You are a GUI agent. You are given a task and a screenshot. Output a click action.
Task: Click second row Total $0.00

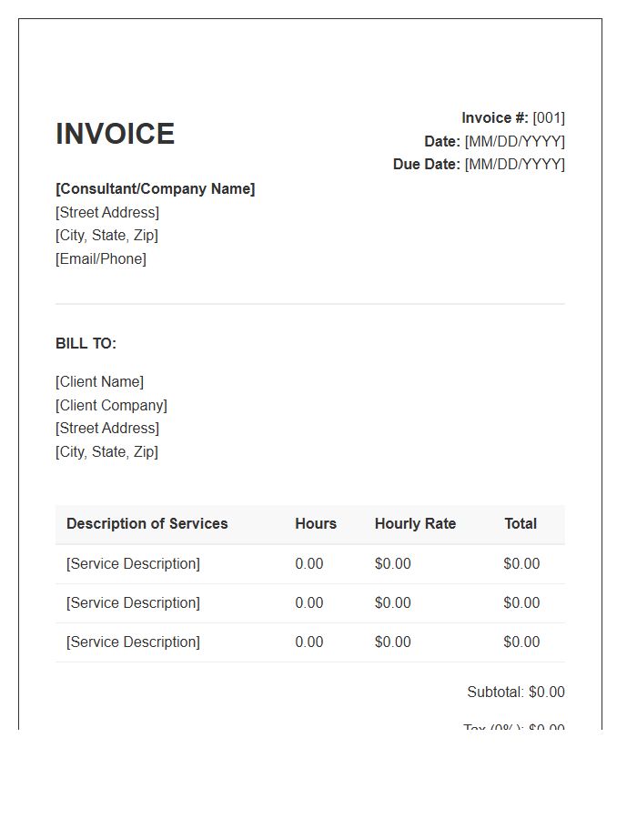(521, 603)
